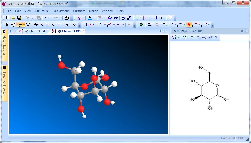
Task: Expand the Bkg color dropdown arrow
Action: pos(94,18)
